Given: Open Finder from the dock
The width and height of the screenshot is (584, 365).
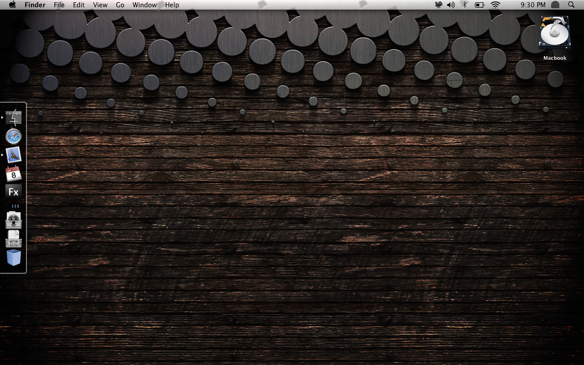Looking at the screenshot, I should pos(14,118).
